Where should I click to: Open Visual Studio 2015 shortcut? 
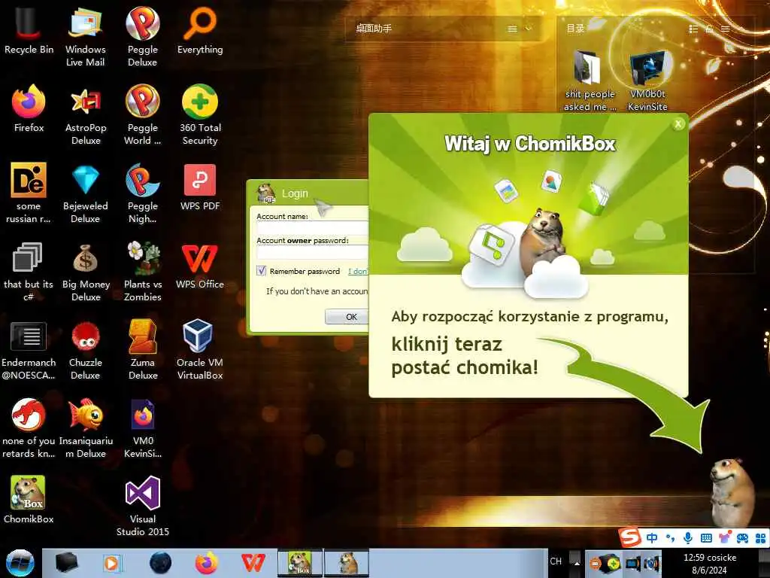(x=142, y=505)
